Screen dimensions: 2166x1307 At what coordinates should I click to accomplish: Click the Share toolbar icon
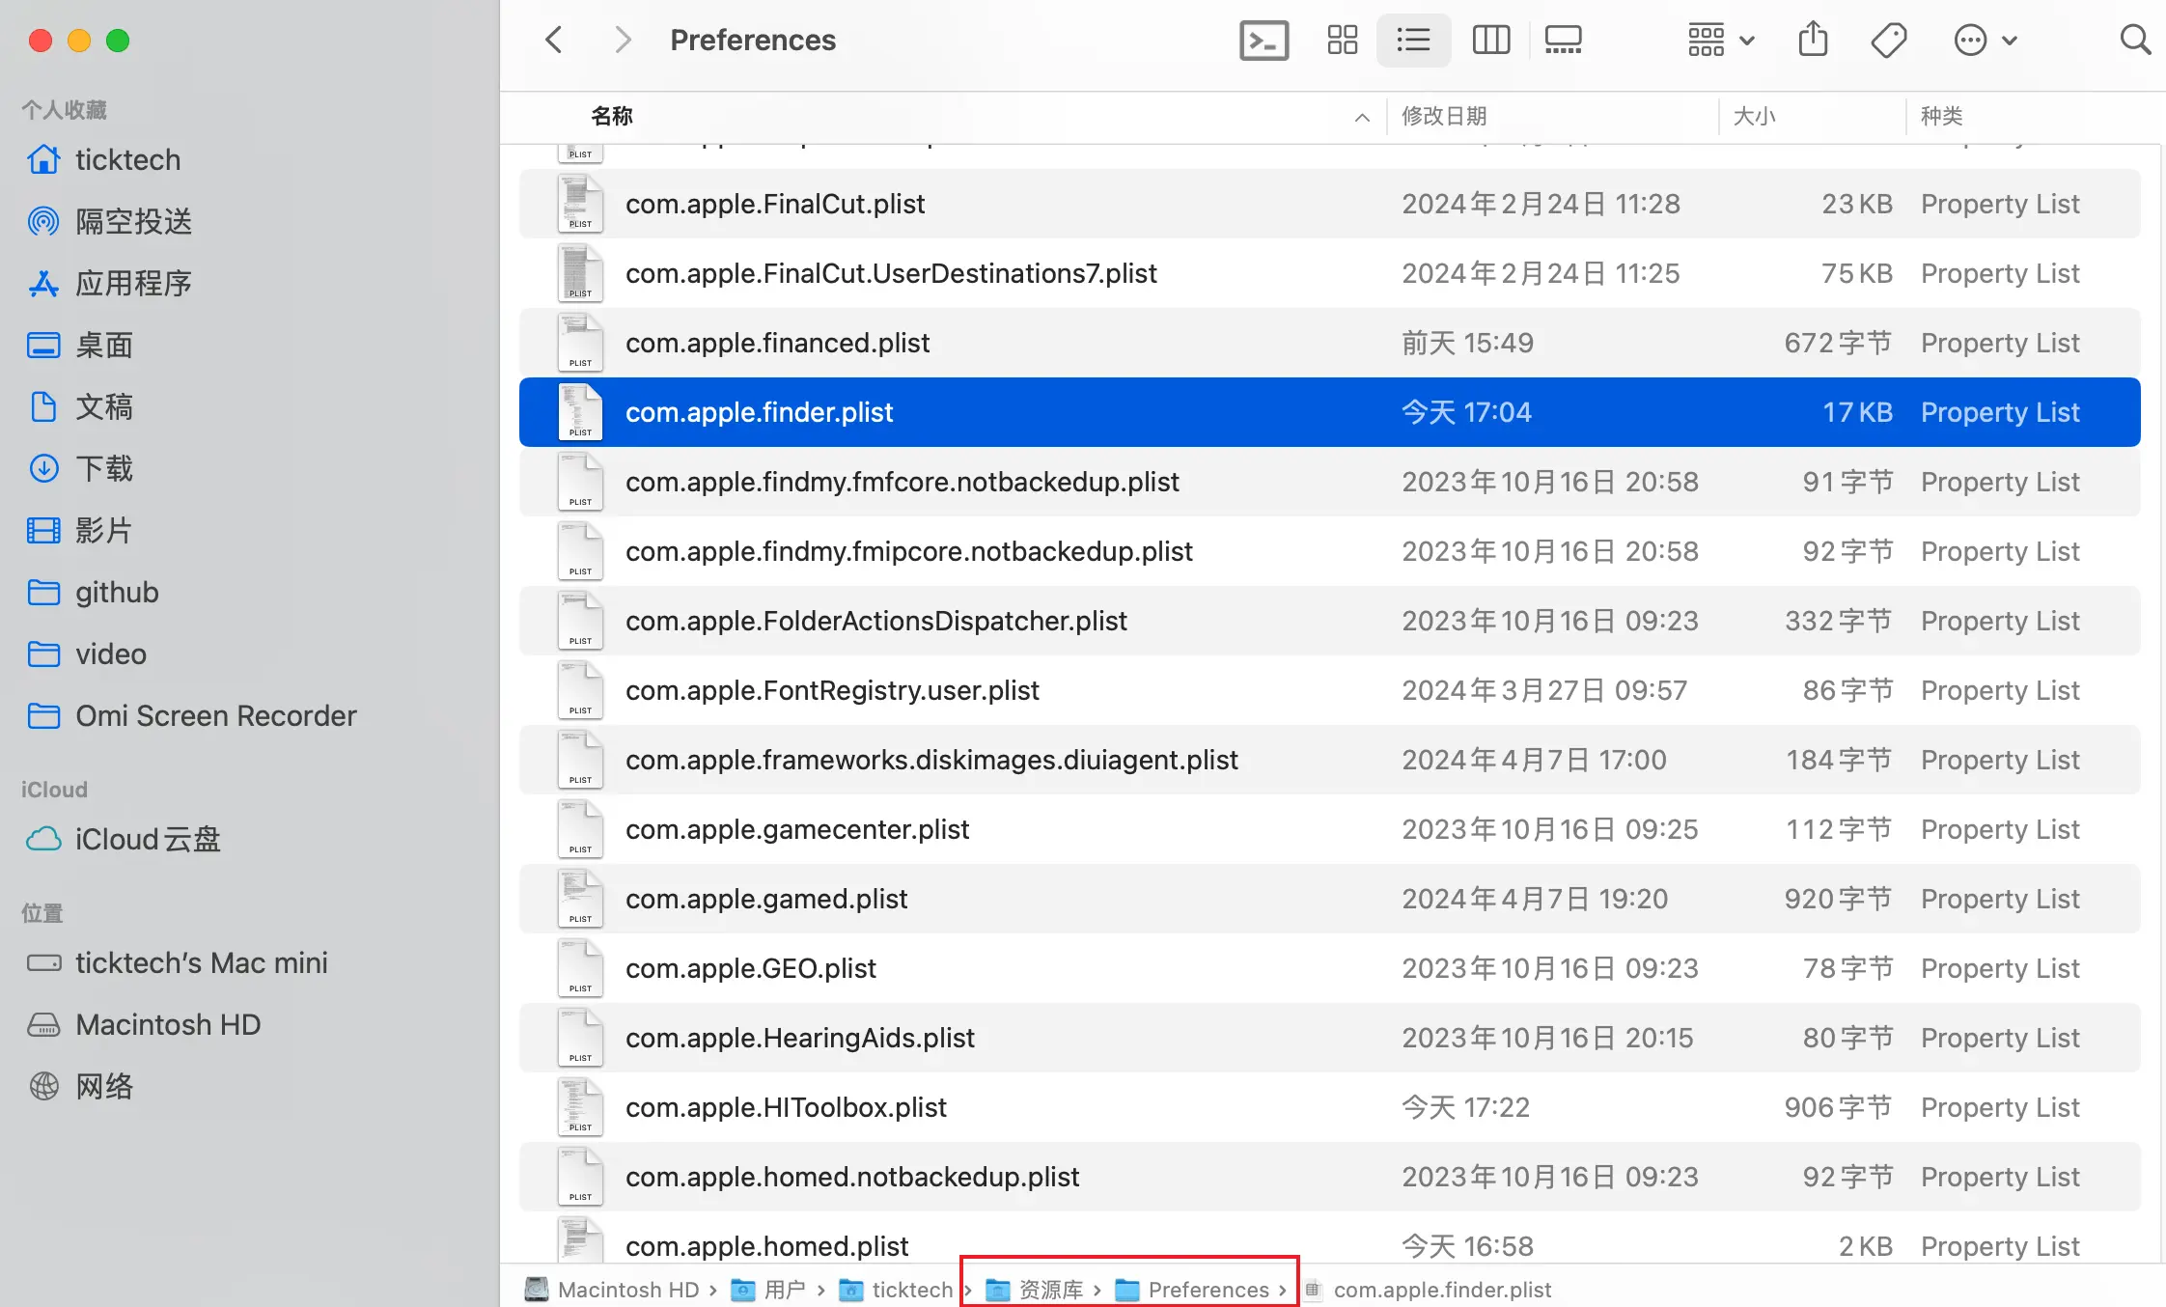click(1813, 40)
